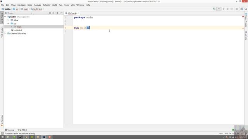Click the kotlin breadcrumb in navigation bar

[6, 9]
